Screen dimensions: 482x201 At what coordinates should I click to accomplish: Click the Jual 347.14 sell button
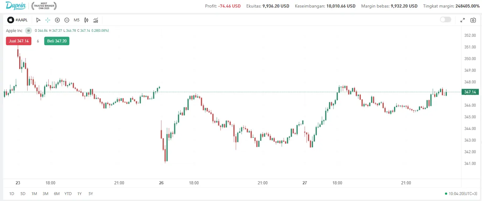[x=19, y=41]
